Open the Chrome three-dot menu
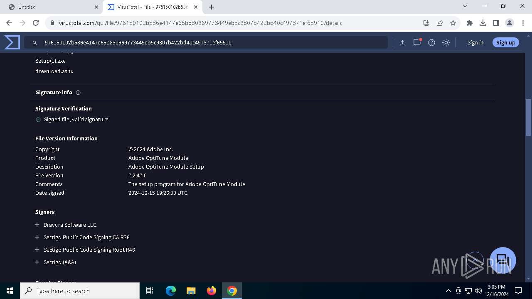532x299 pixels. [522, 23]
